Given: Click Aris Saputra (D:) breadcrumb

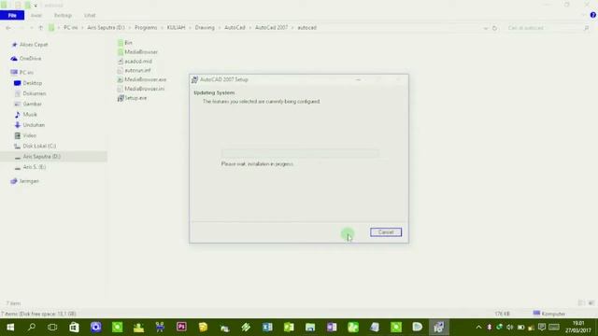Looking at the screenshot, I should (106, 28).
